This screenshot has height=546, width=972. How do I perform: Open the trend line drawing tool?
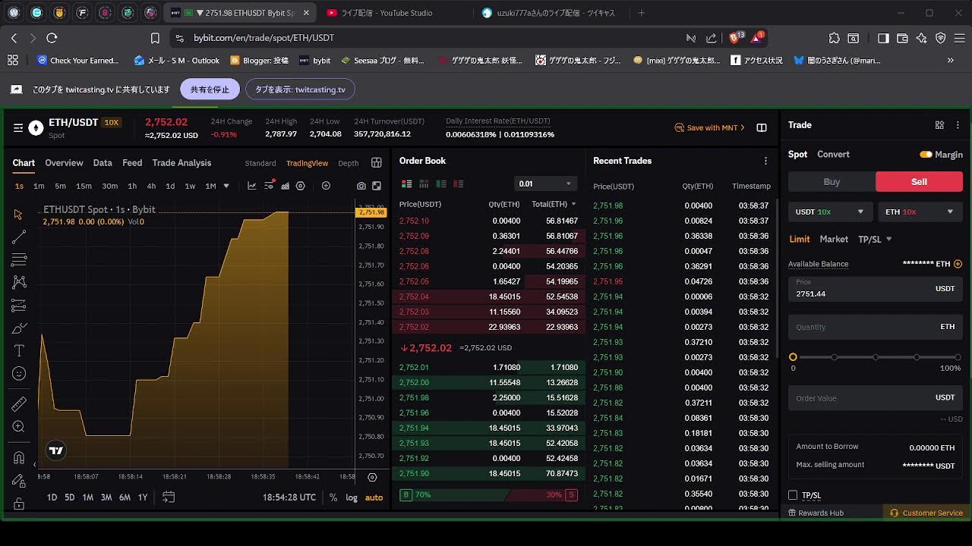[18, 237]
